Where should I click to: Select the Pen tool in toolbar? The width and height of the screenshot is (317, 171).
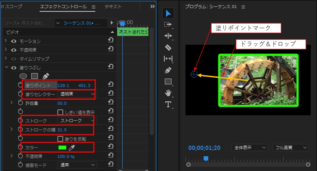tap(168, 70)
